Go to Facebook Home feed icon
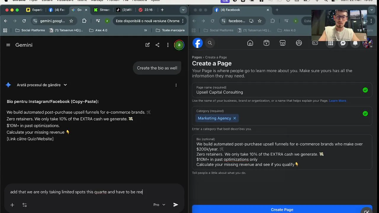The image size is (379, 213). click(x=250, y=43)
